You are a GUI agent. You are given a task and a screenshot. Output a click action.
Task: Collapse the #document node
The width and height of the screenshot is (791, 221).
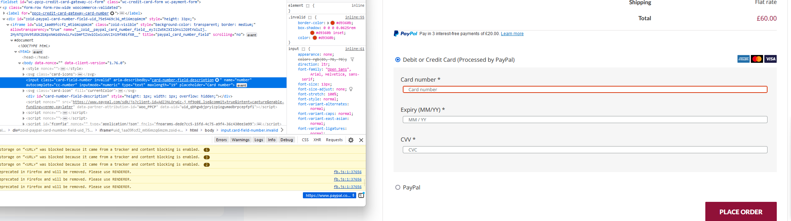pos(12,40)
